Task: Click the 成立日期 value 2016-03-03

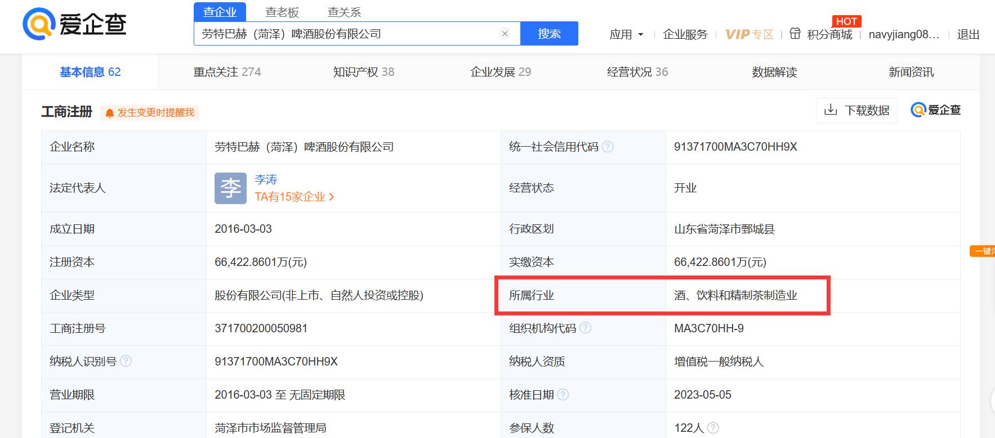Action: (x=243, y=229)
